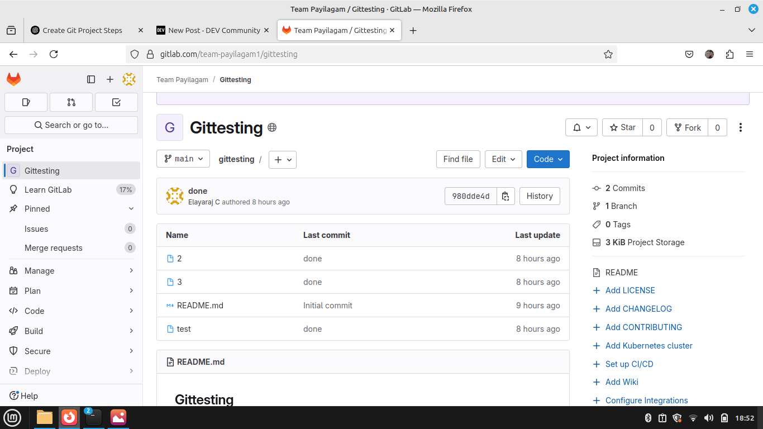
Task: Open Files manager from the taskbar
Action: click(x=45, y=417)
